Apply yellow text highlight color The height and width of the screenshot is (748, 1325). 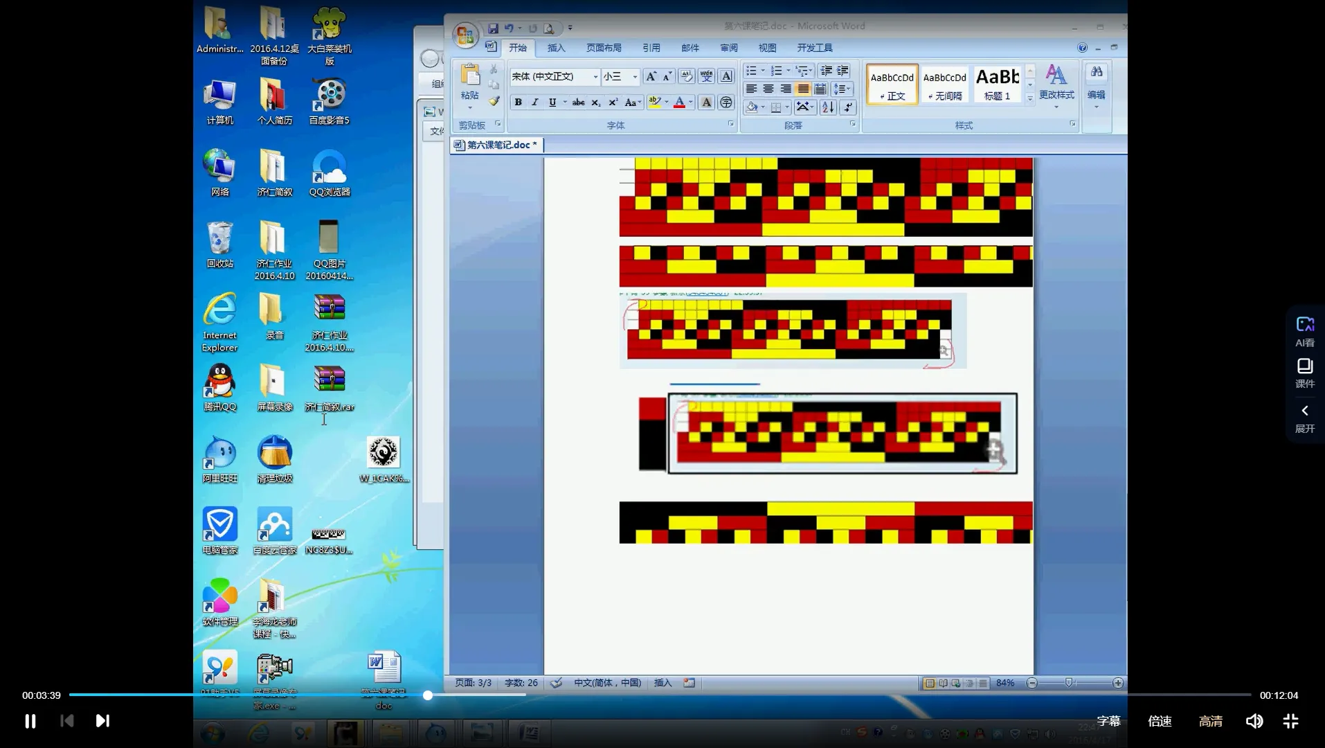(654, 103)
